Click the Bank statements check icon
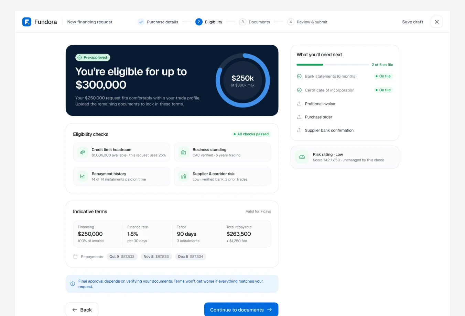This screenshot has height=316, width=465. click(x=299, y=76)
